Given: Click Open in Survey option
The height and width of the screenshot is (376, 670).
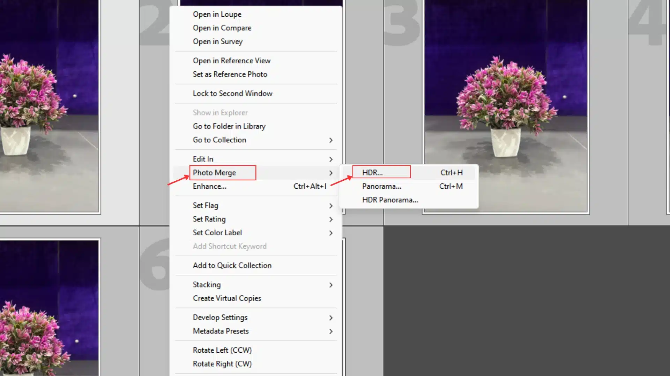Looking at the screenshot, I should pyautogui.click(x=218, y=41).
